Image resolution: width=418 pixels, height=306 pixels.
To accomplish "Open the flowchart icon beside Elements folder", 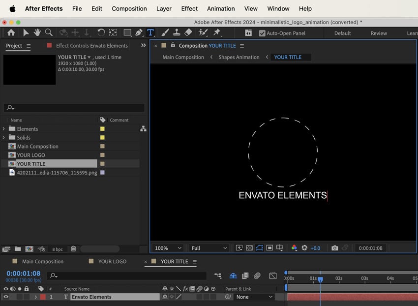I will [x=143, y=129].
